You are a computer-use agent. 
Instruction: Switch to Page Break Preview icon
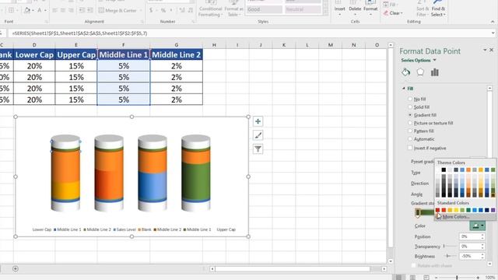(426, 278)
